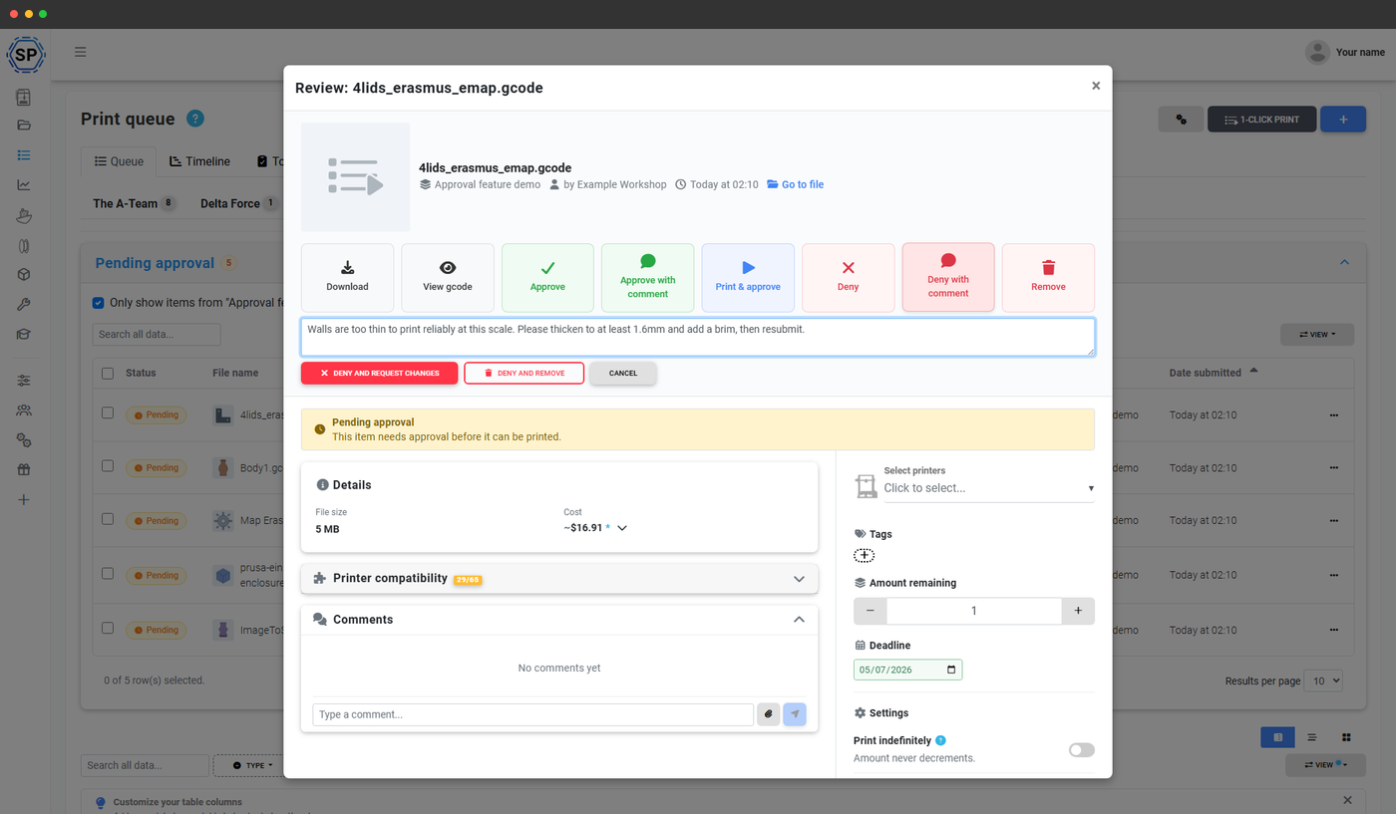Open the filament spool icon in sidebar
This screenshot has height=814, width=1396.
(24, 245)
